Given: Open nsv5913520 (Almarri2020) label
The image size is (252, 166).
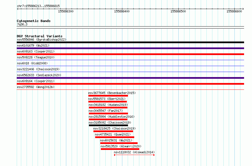Looking at the screenshot, I should (121, 146).
